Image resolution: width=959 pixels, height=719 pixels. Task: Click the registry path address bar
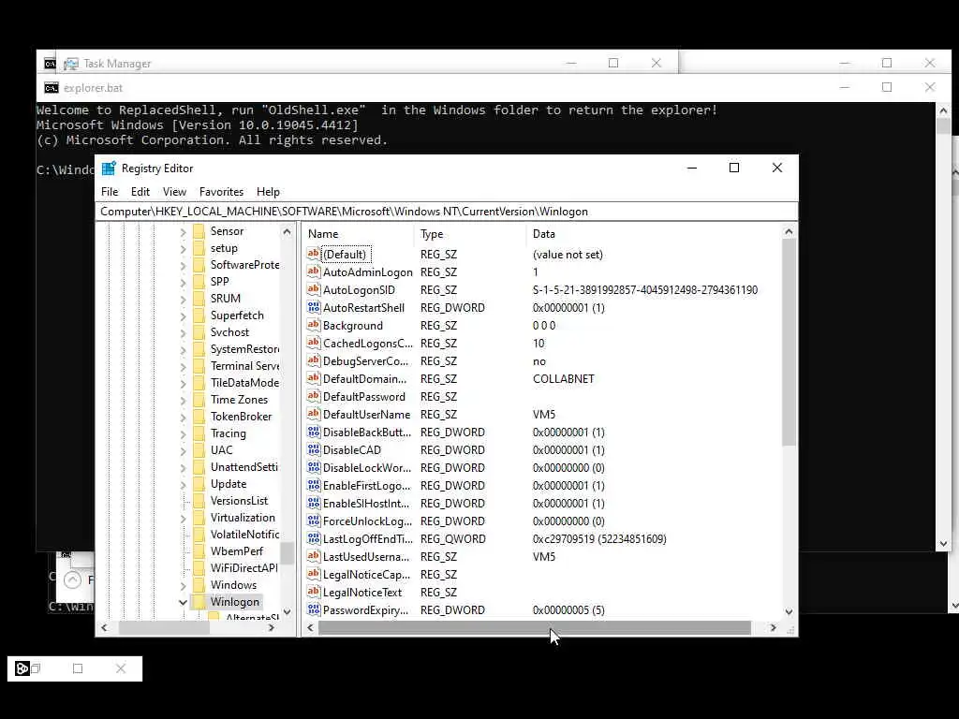[447, 212]
